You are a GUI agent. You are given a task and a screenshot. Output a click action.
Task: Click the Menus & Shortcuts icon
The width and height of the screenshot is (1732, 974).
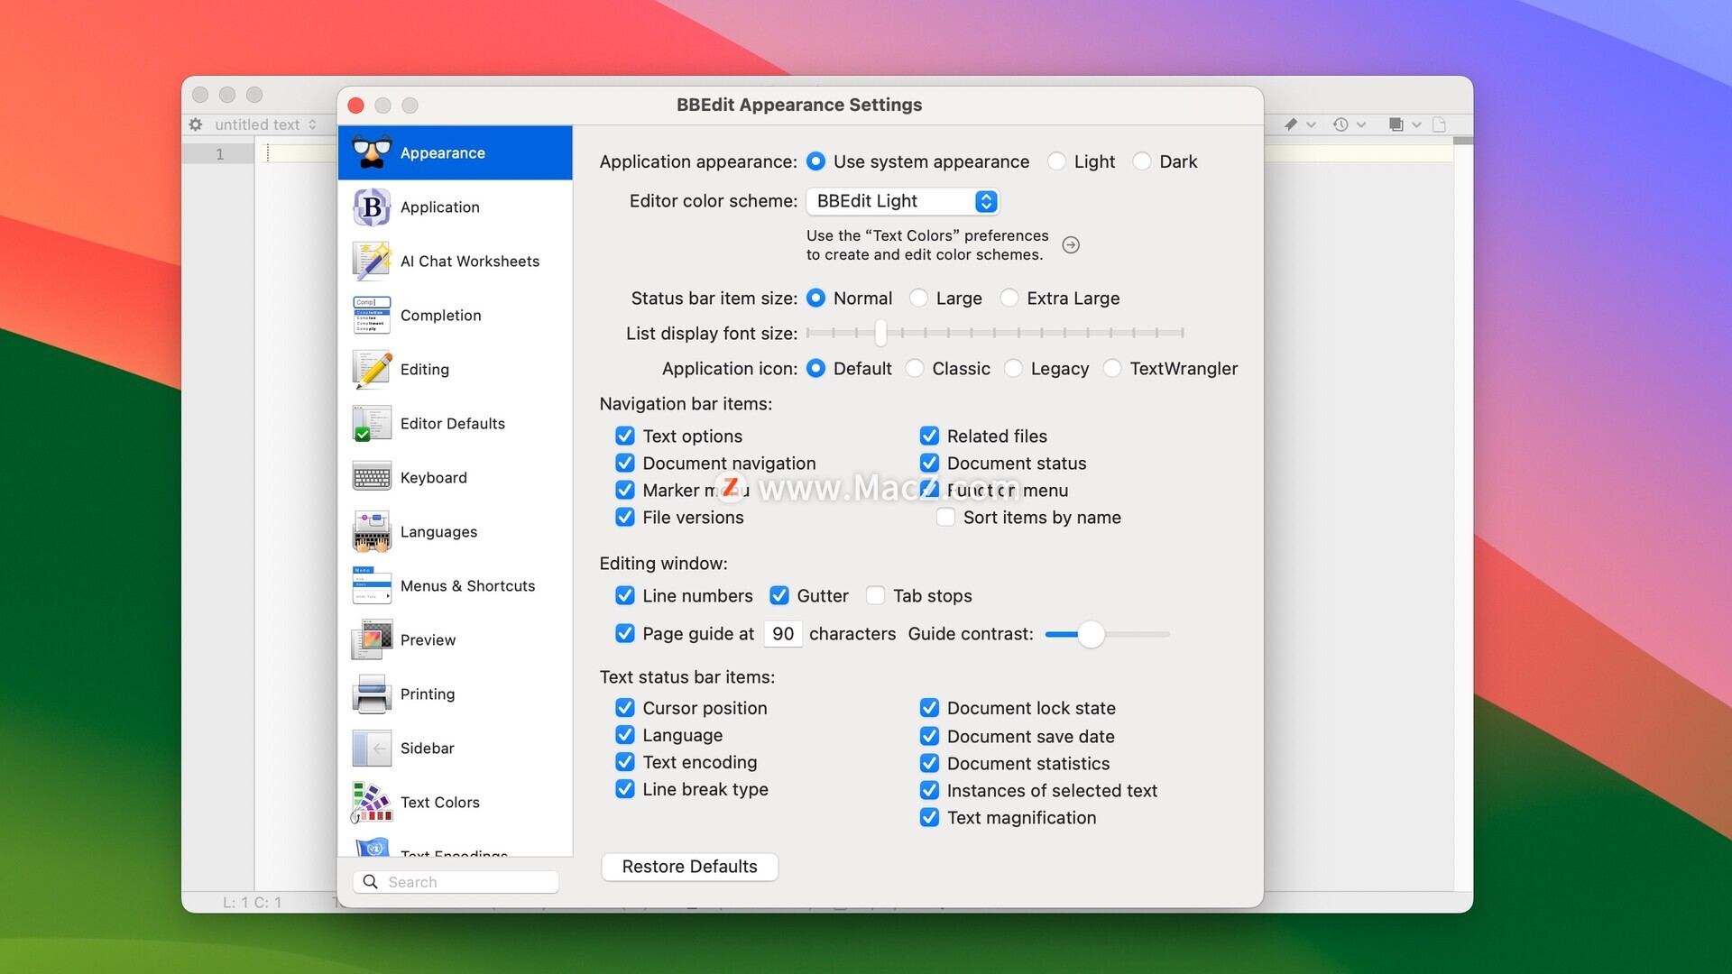(x=372, y=585)
